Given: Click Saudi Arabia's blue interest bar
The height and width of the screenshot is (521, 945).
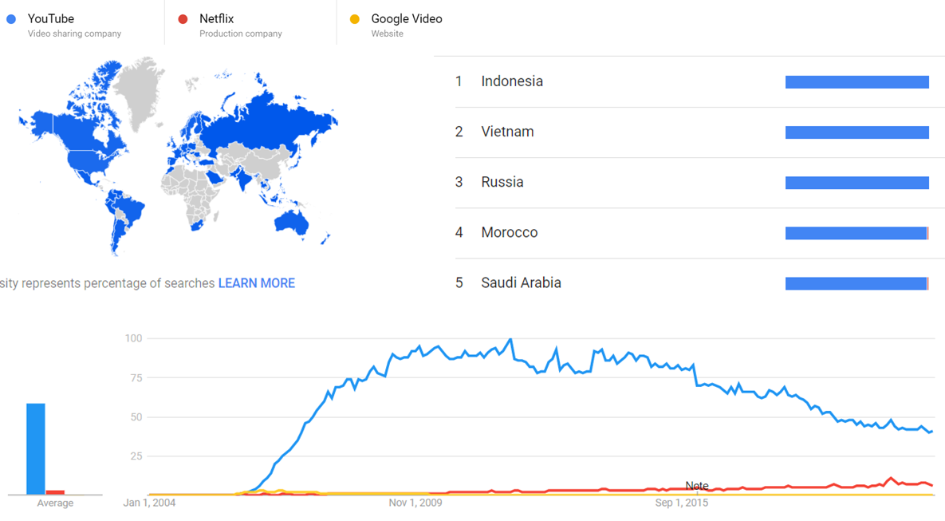Looking at the screenshot, I should (x=856, y=284).
